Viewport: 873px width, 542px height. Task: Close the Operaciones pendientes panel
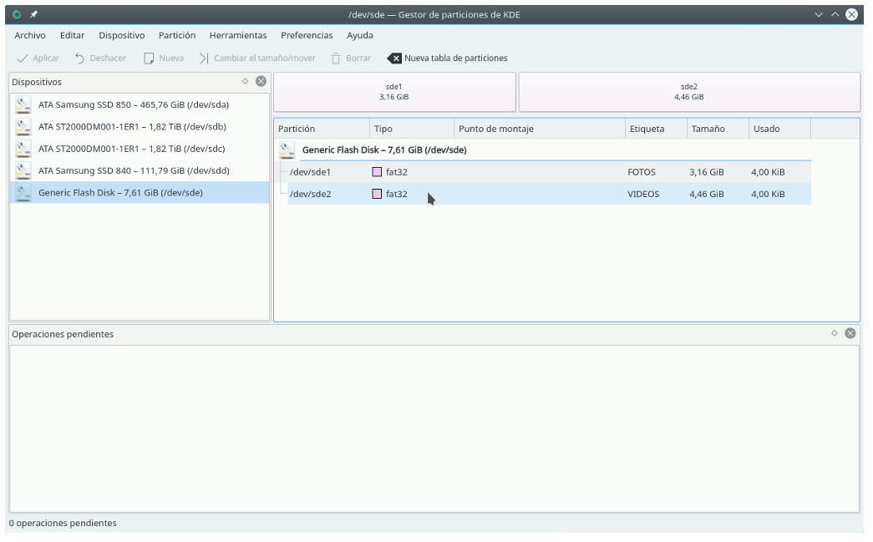pos(850,333)
